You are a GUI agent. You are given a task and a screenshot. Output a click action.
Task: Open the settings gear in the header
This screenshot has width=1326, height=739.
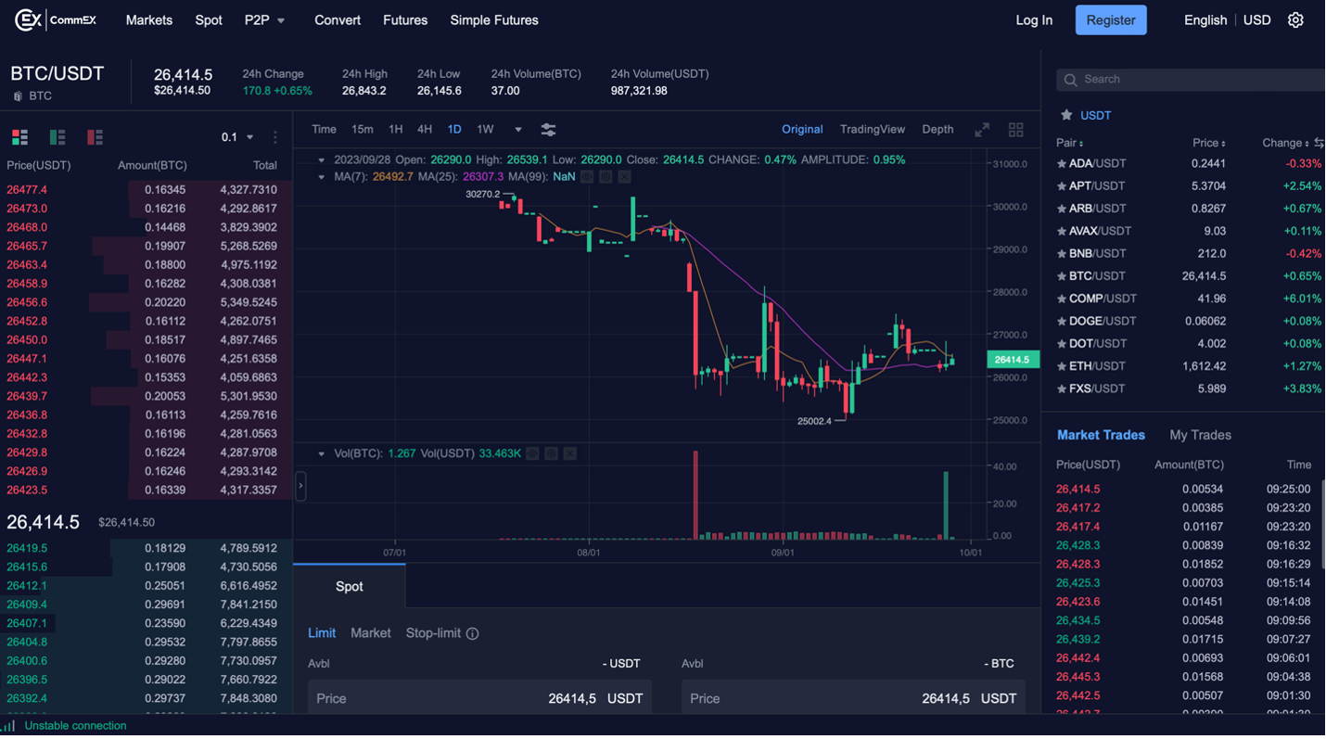1295,19
